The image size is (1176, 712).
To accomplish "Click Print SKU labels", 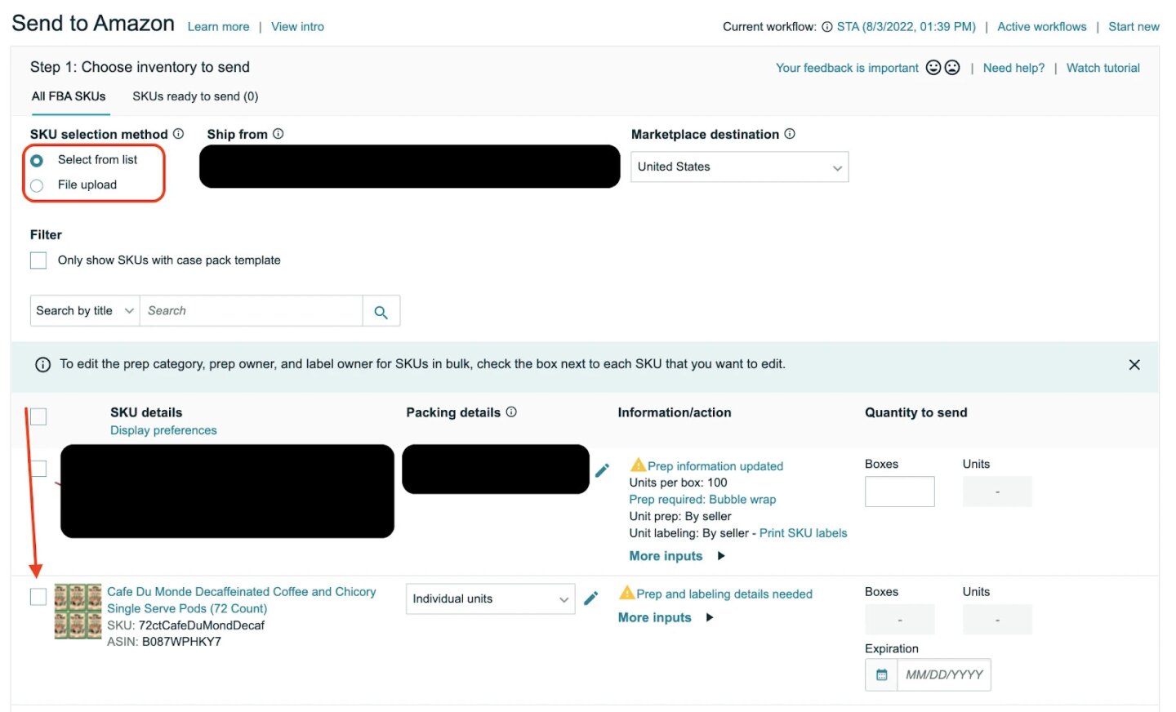I will (x=803, y=532).
